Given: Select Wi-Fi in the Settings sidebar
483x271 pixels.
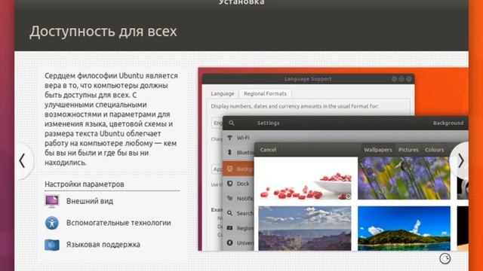Looking at the screenshot, I should [238, 138].
